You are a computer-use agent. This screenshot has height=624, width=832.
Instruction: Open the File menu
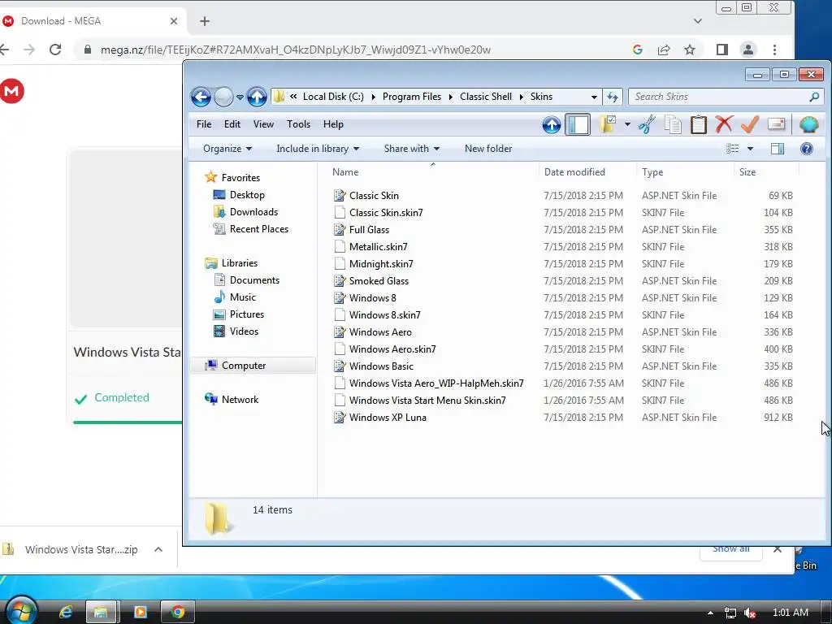(x=204, y=124)
